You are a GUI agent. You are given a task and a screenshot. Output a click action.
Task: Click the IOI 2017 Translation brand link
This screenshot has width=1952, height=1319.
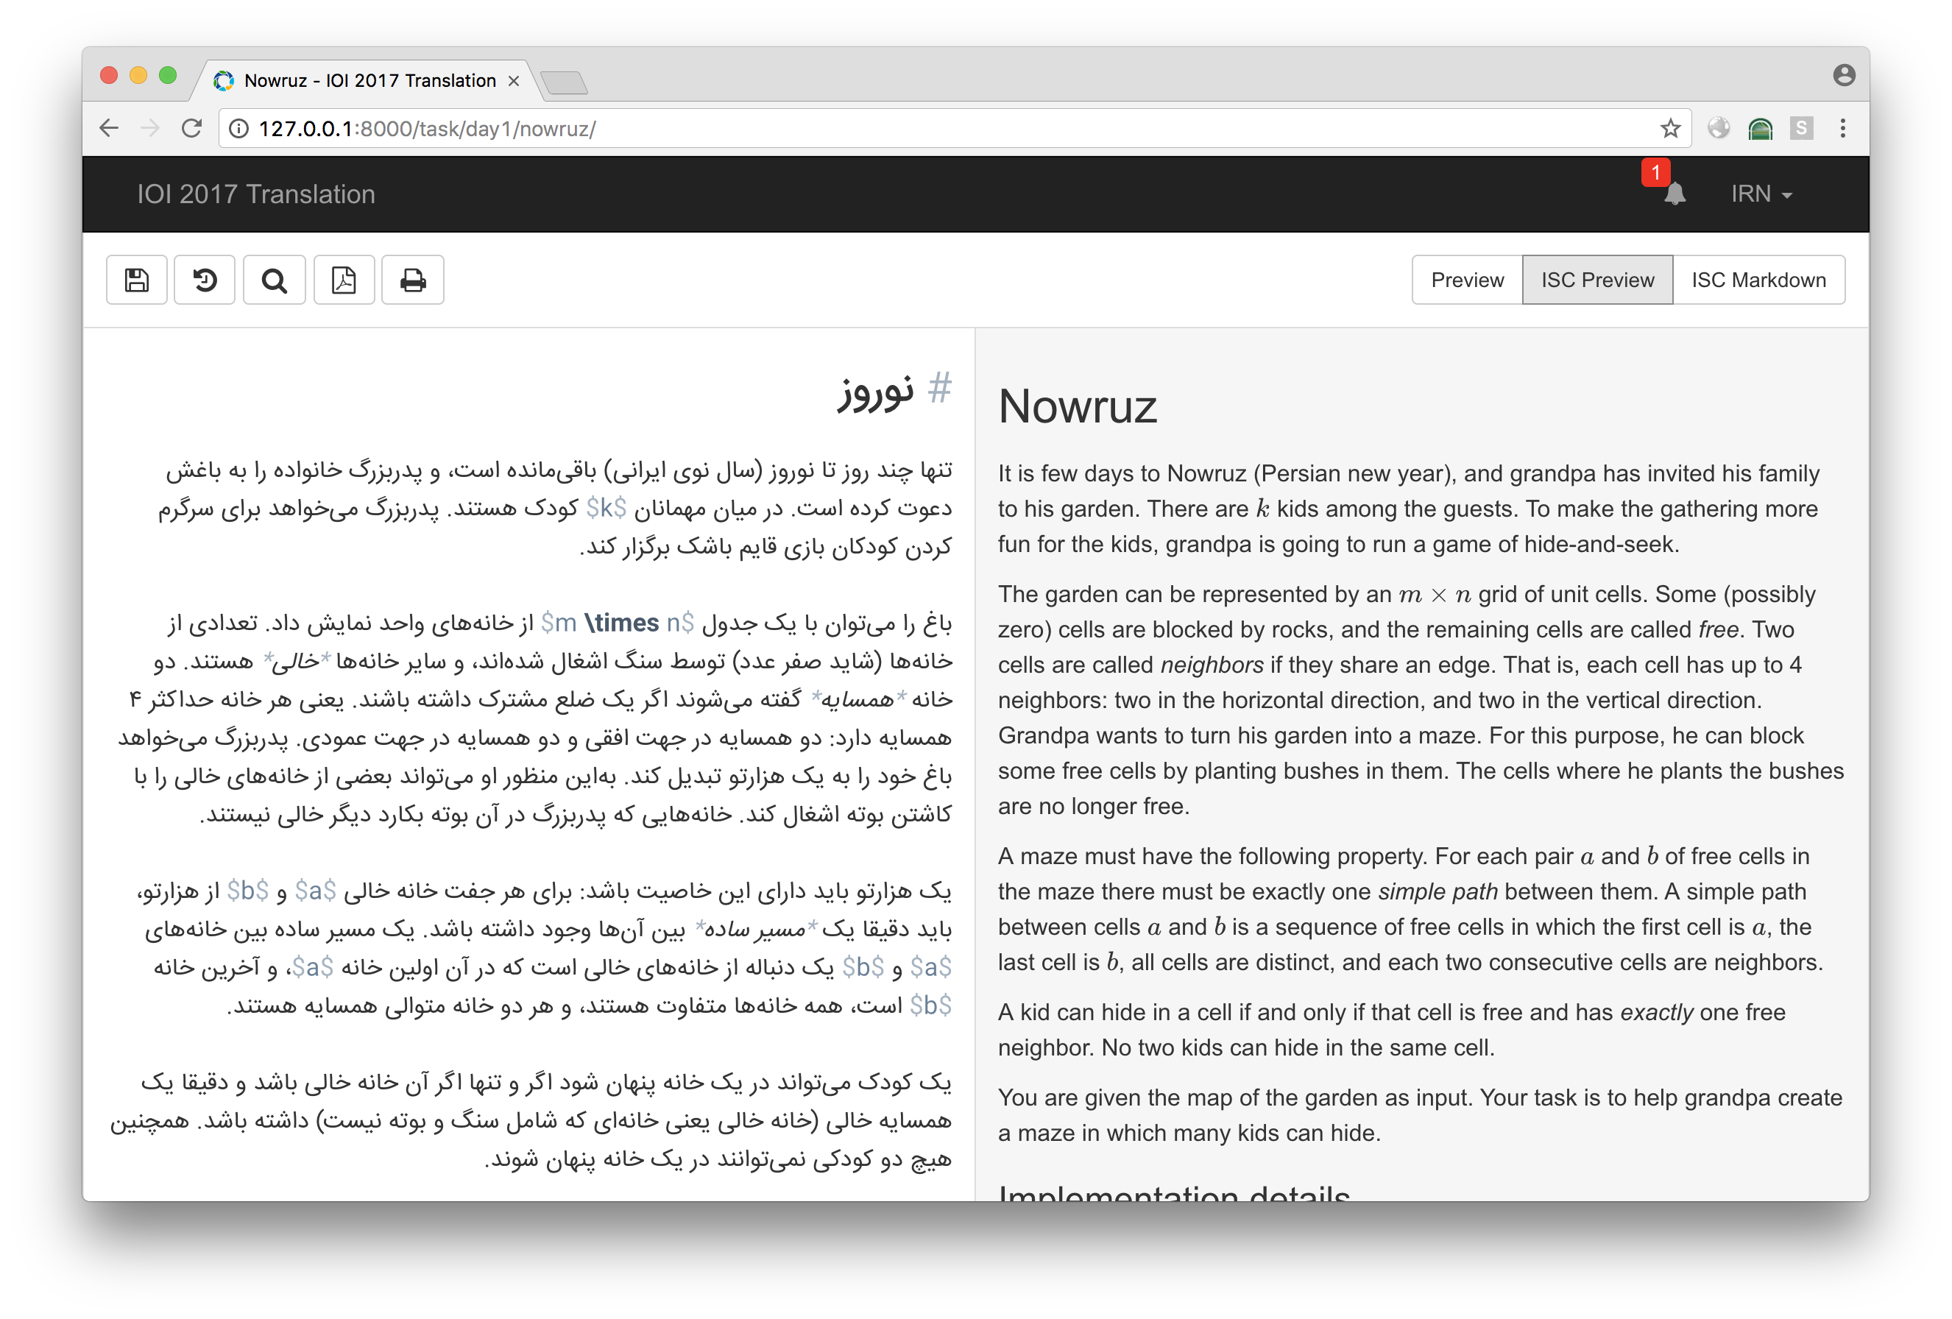point(256,194)
